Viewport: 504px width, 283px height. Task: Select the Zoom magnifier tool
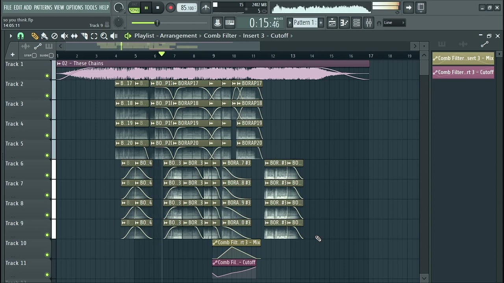coord(104,36)
